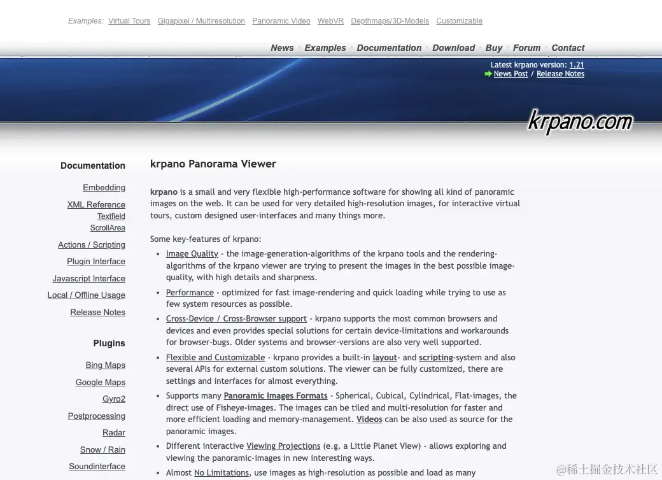Click the krpano Panorama Viewer heading

[x=213, y=164]
